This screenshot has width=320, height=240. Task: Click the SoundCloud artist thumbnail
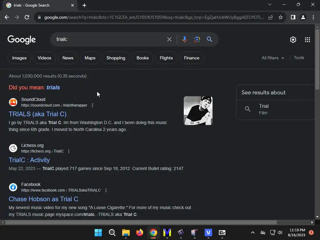click(198, 111)
